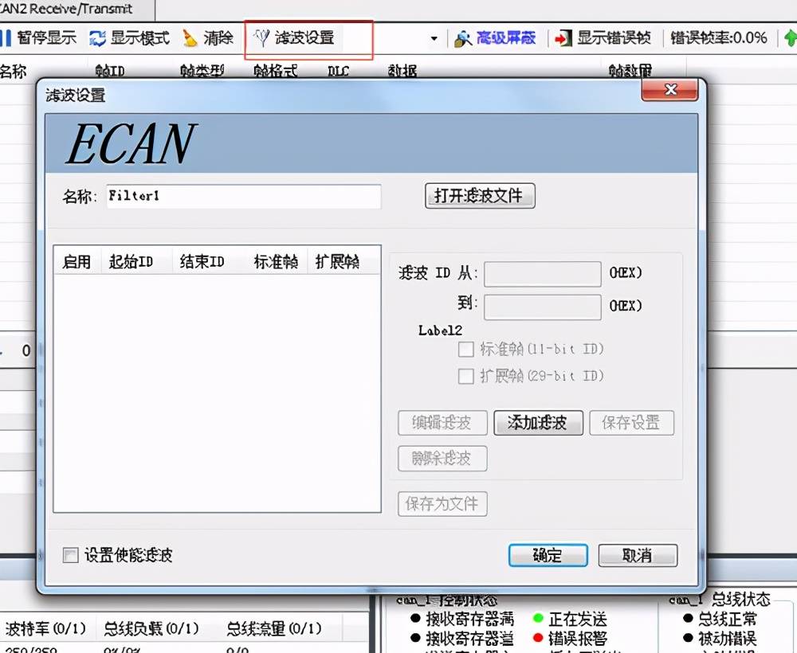This screenshot has width=797, height=653.
Task: Dismiss the dialog using the 取消 button
Action: 638,556
